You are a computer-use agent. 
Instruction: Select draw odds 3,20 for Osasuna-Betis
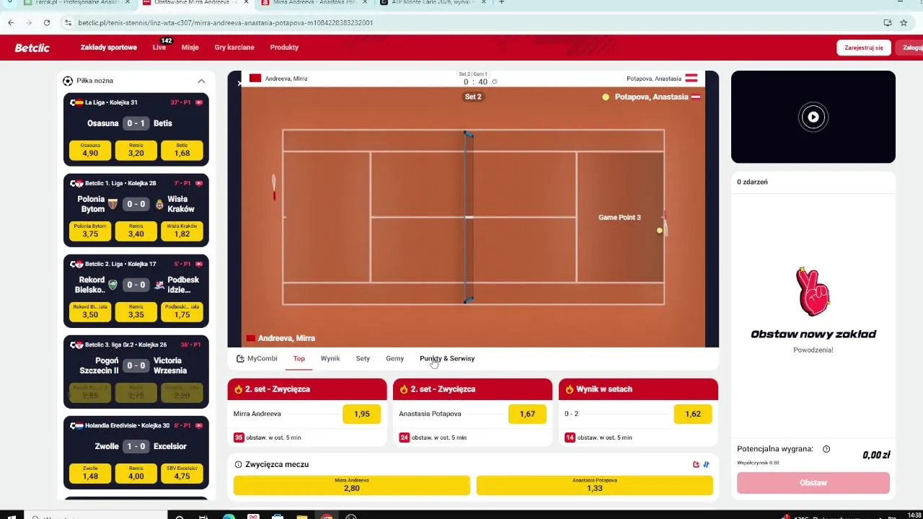click(x=136, y=150)
